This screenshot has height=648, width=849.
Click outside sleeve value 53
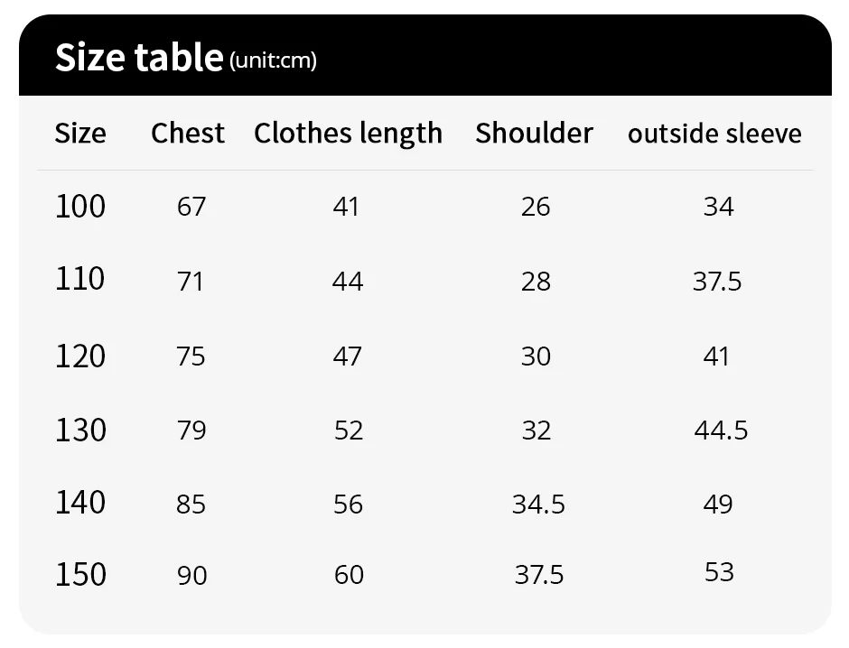[x=719, y=572]
